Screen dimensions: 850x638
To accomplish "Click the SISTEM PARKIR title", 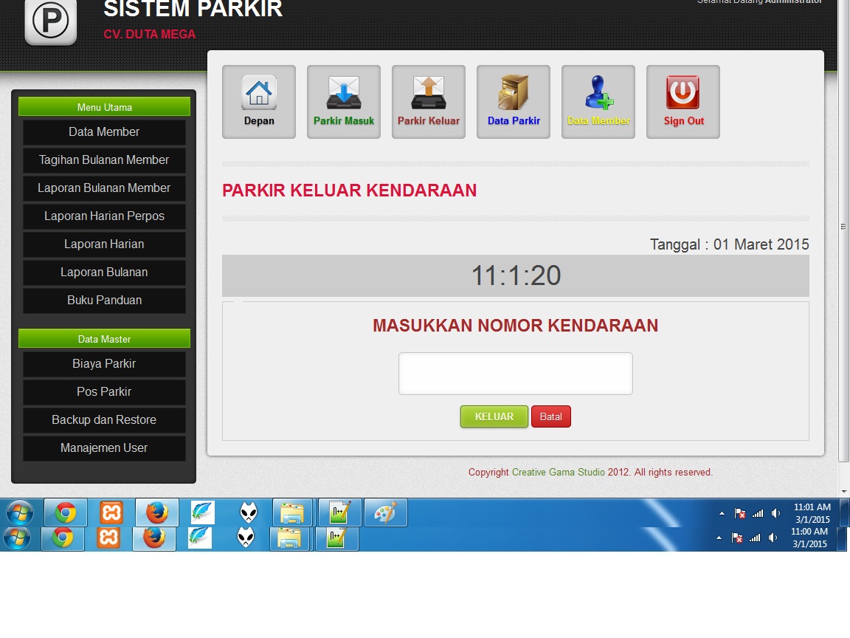I will click(x=193, y=9).
